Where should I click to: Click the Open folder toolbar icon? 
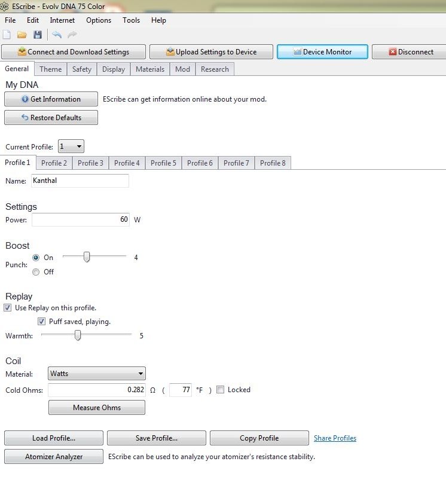[22, 35]
